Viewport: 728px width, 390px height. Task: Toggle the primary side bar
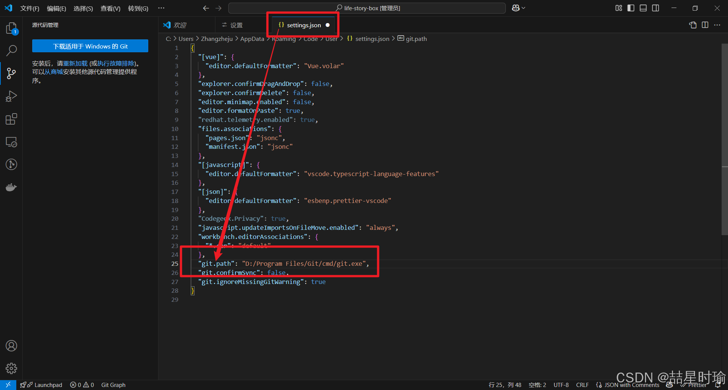(631, 8)
